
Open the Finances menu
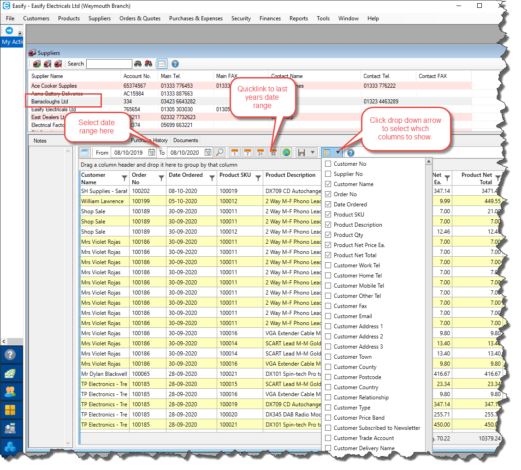270,18
